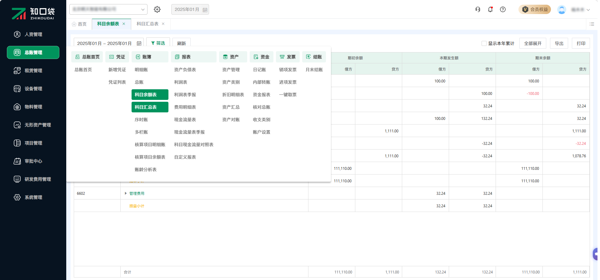Open the user account dropdown arrow
Viewport: 600px width, 280px height.
588,10
